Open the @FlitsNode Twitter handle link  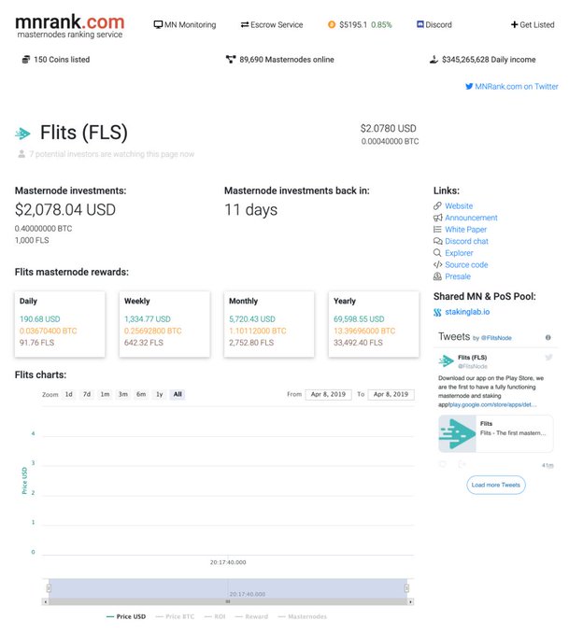coord(496,338)
